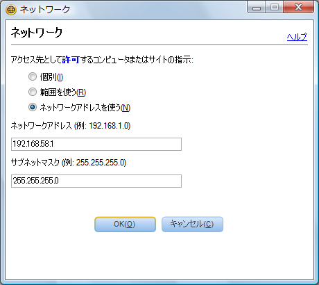
Task: Choose the 範囲を使う(R) radio option
Action: tap(33, 92)
